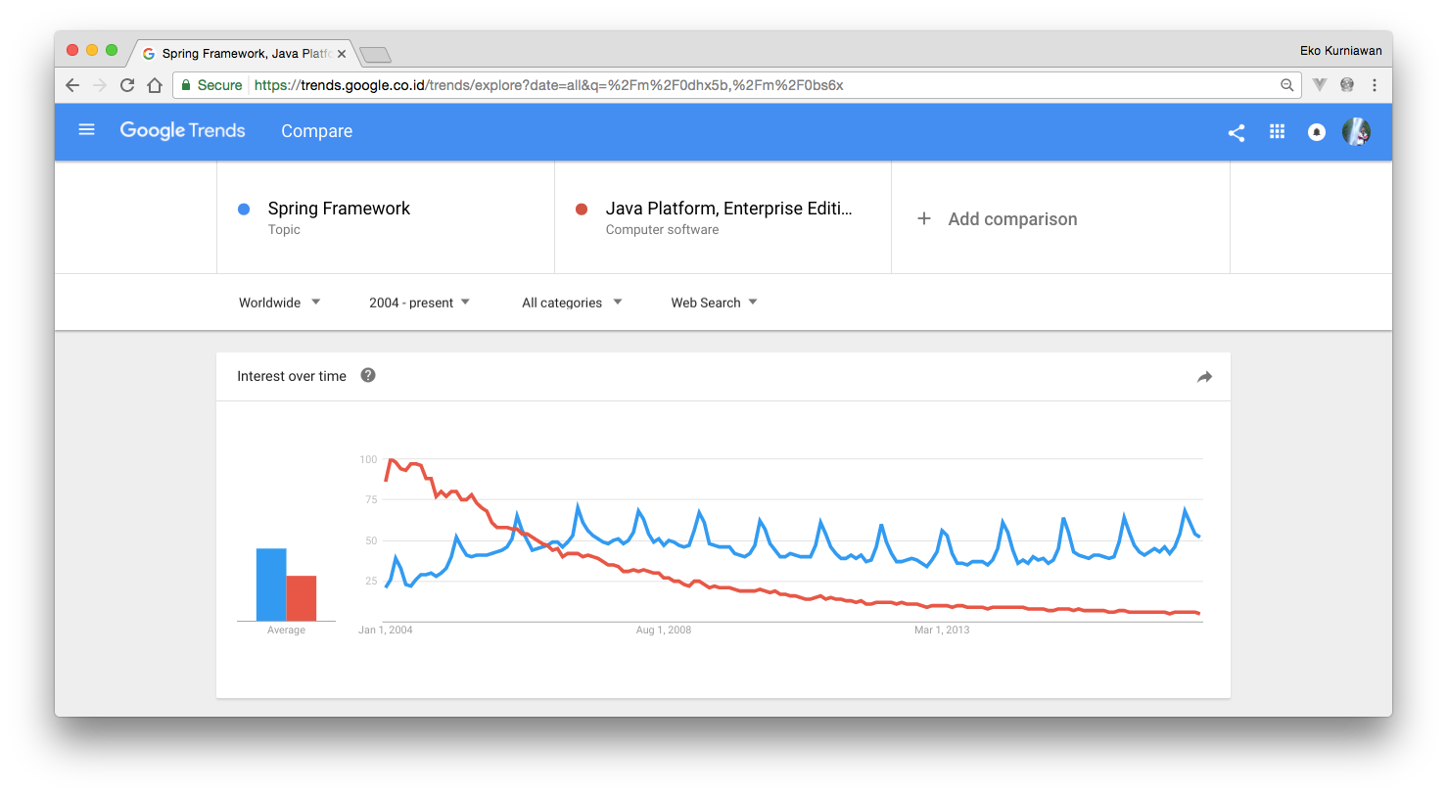Open the Web Search type dropdown
Viewport: 1447px width, 795px height.
coord(713,303)
